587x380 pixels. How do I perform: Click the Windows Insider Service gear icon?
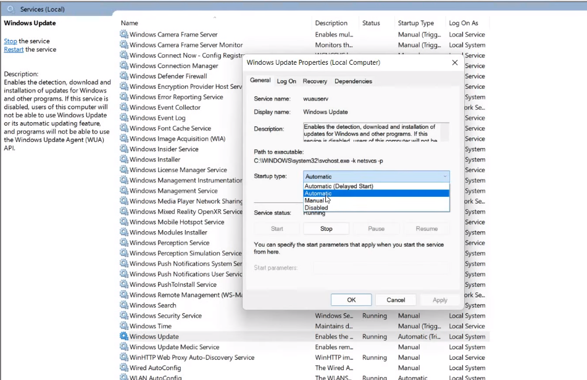(123, 149)
